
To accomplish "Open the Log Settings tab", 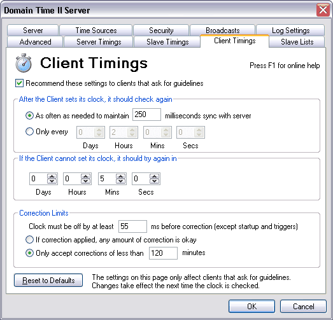I will pos(290,31).
